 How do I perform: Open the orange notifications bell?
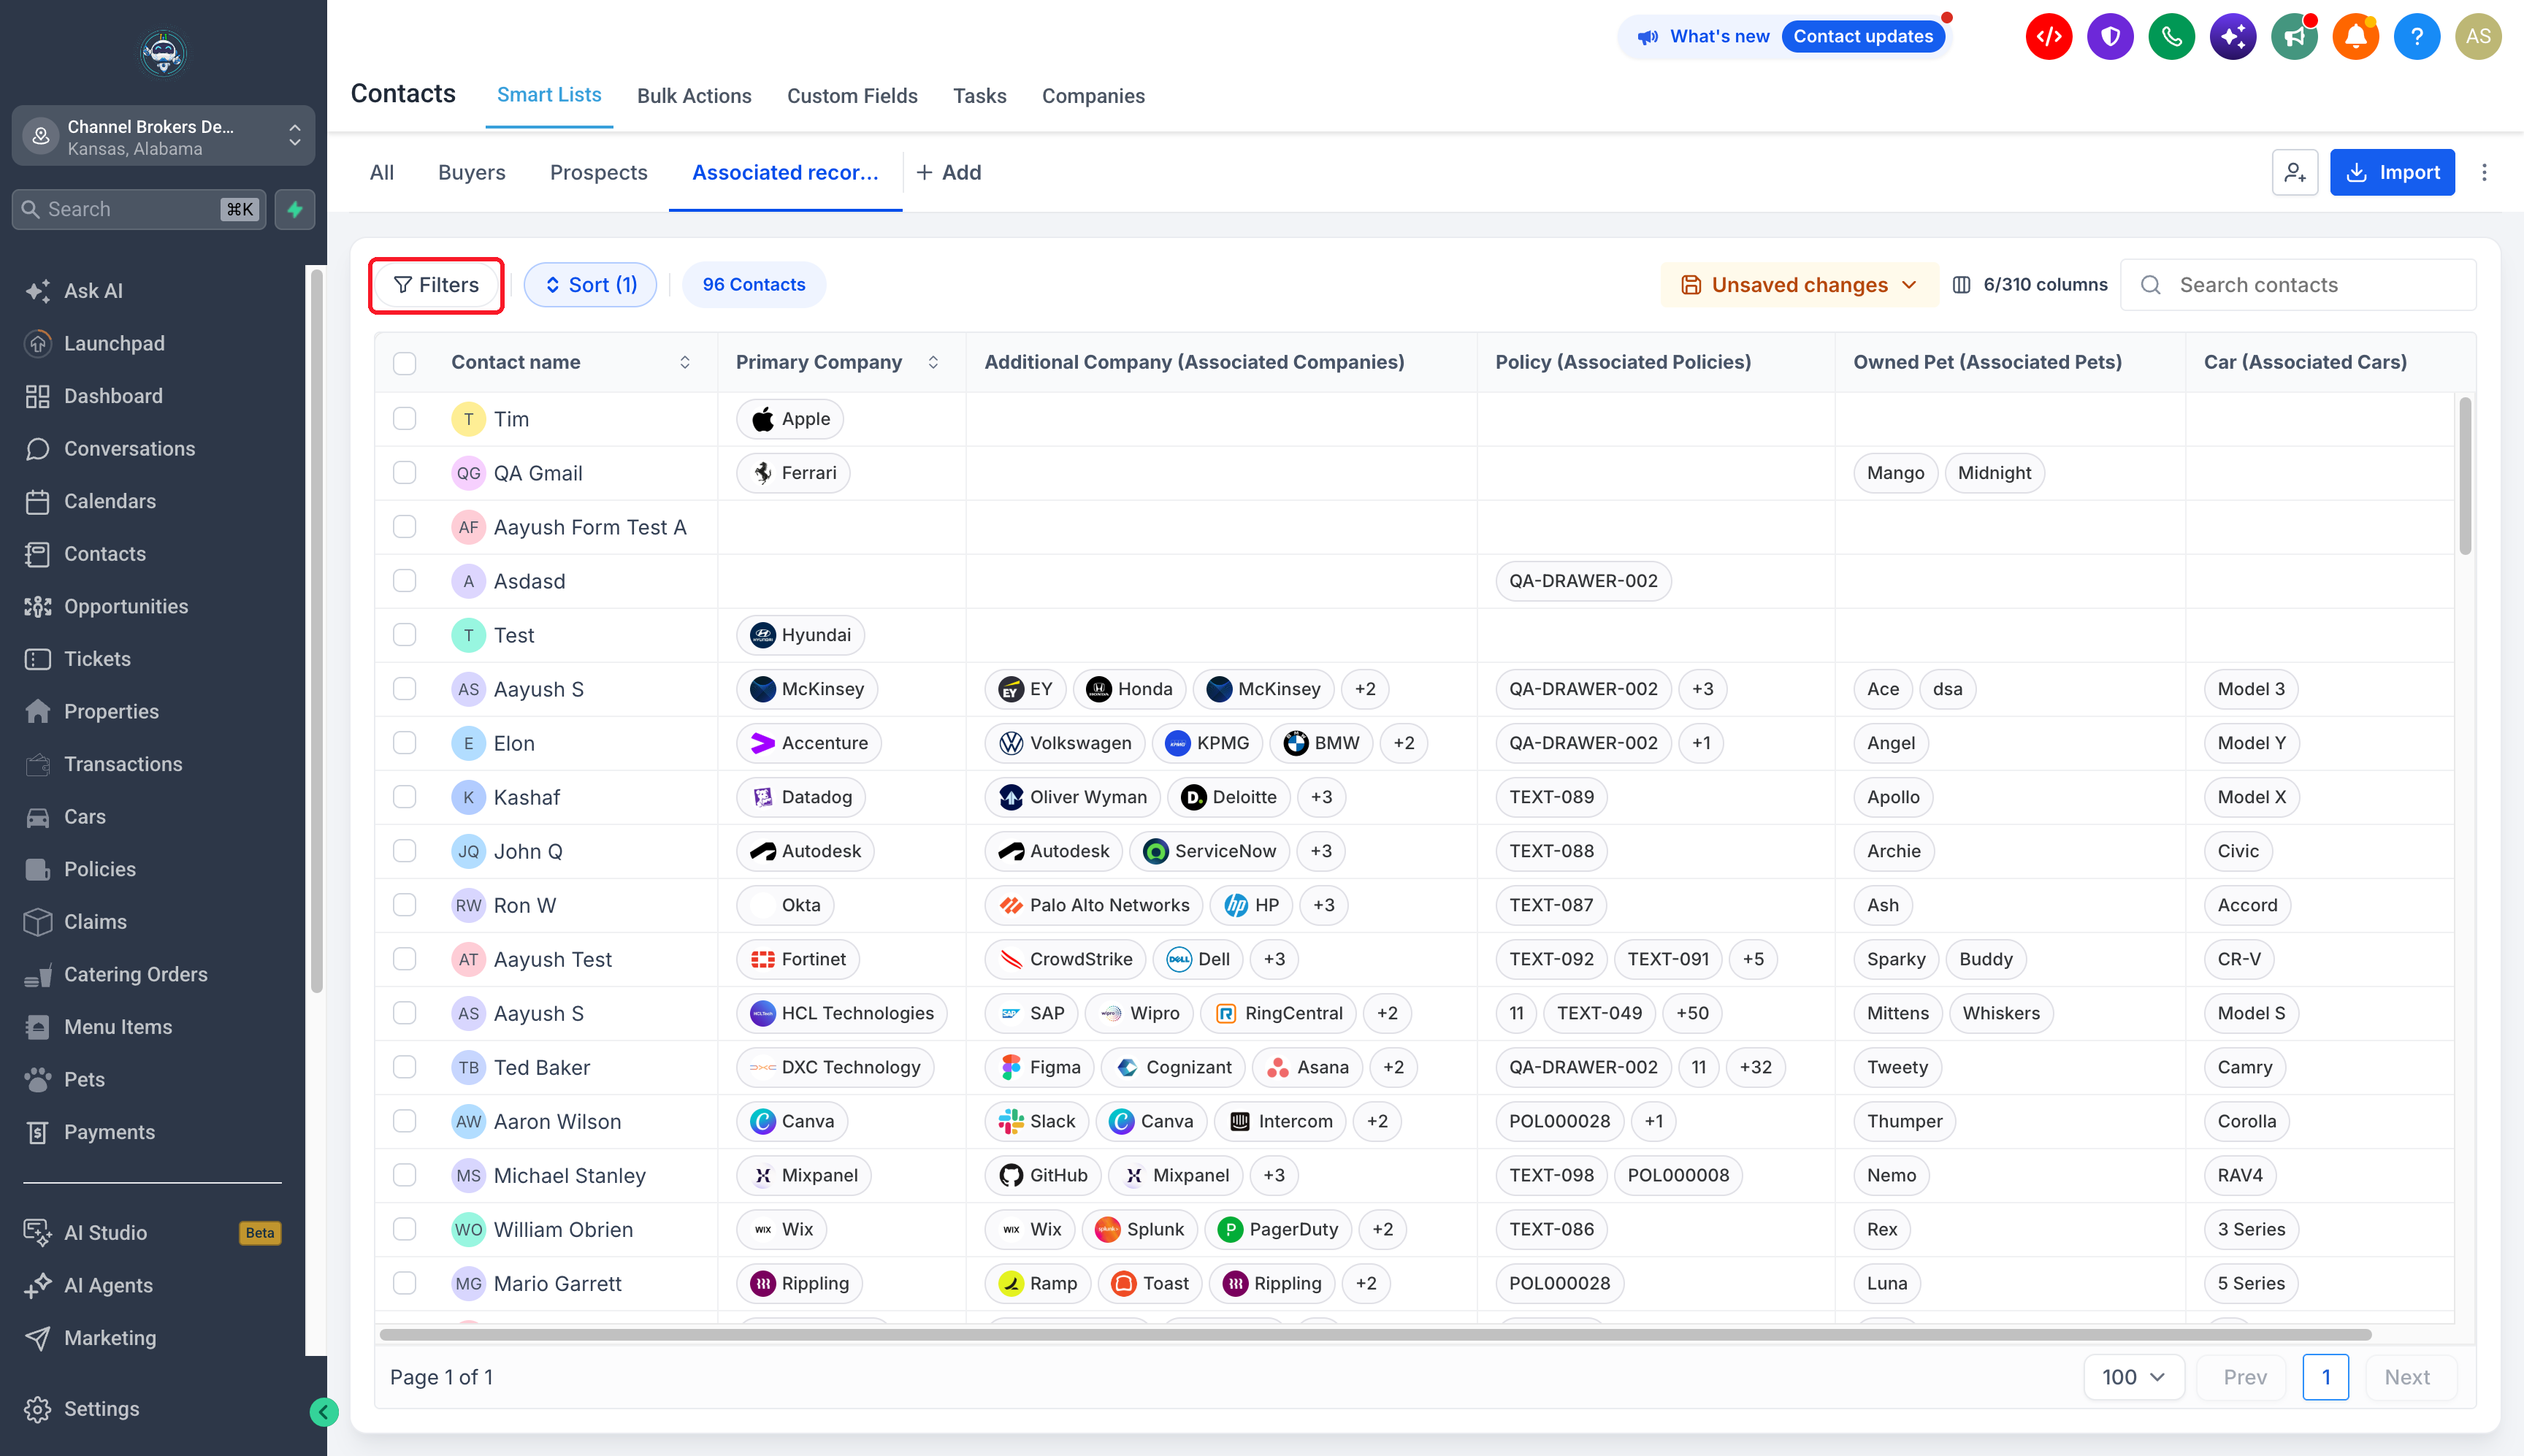(2355, 37)
